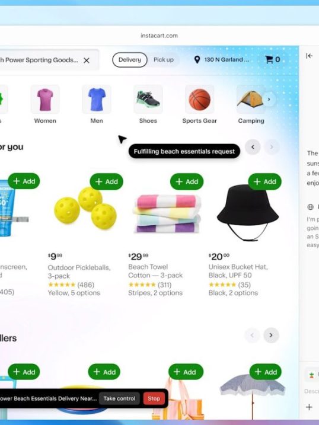Open the Shoes category icon
The width and height of the screenshot is (319, 425).
148,99
